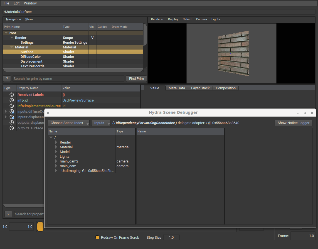
Task: Click the Hydra Scene Debugger window icon
Action: coord(48,113)
